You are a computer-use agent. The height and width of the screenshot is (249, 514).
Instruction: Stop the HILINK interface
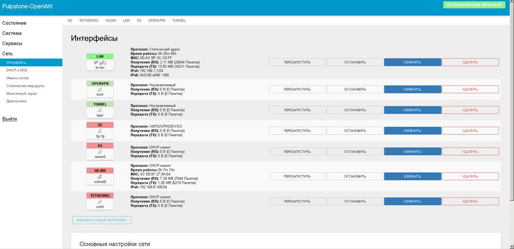355,176
